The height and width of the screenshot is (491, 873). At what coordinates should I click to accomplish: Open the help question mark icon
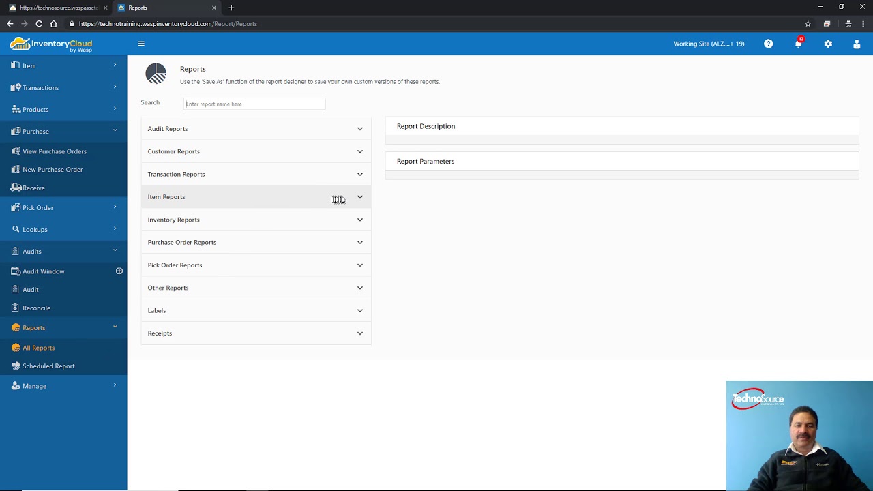[x=769, y=44]
